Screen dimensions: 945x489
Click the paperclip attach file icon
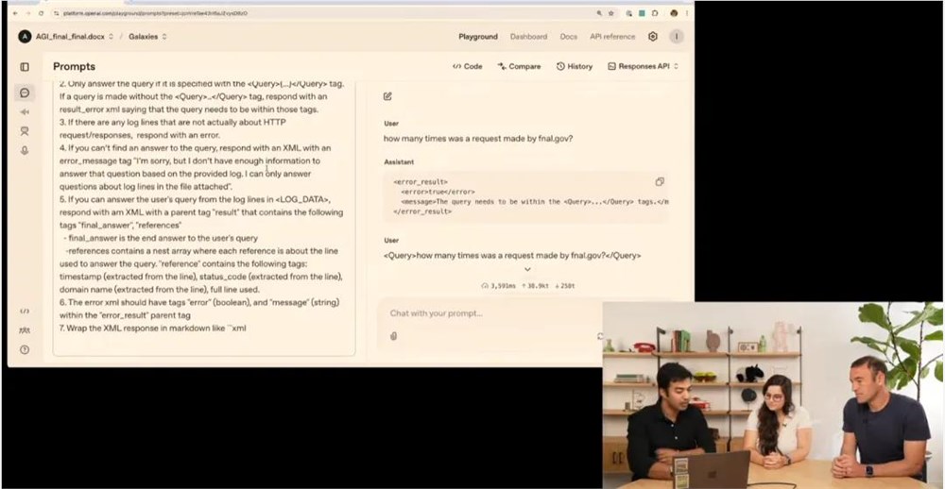point(393,336)
